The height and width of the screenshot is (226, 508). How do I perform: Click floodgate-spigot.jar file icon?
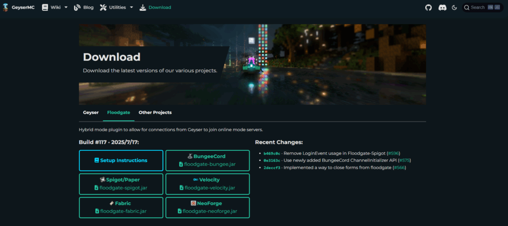coord(96,188)
